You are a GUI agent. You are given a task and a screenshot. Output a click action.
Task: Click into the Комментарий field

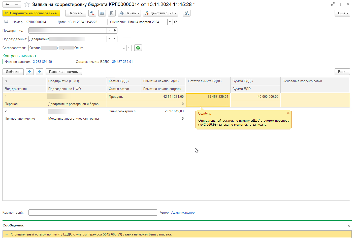[93, 212]
